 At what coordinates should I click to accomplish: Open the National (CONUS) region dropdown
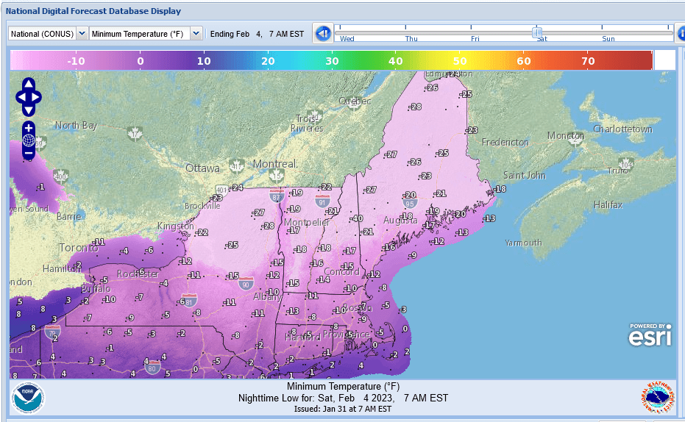48,33
